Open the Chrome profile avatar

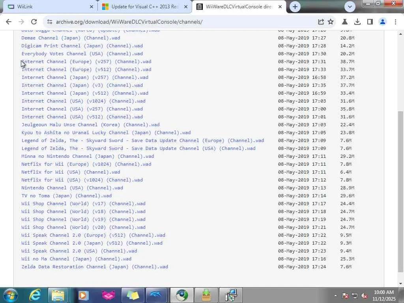coord(383,22)
